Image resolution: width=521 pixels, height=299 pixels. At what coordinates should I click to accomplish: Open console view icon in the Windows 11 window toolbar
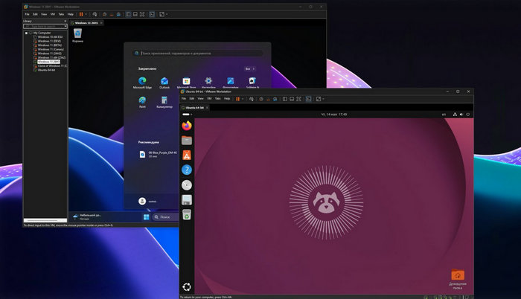(x=152, y=14)
